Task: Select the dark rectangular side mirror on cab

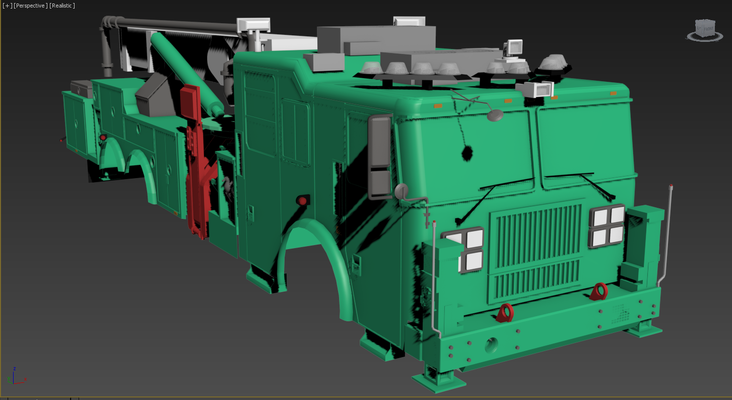Action: (x=380, y=156)
